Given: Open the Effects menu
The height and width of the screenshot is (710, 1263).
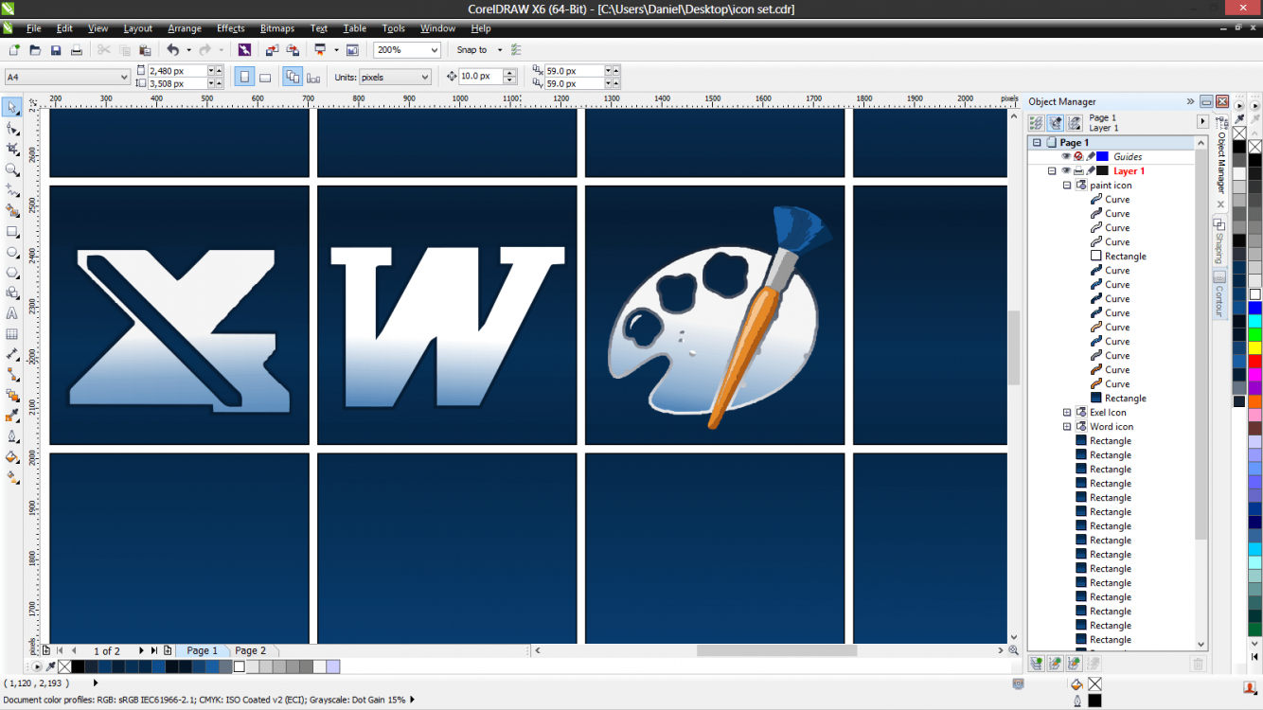Looking at the screenshot, I should pos(230,28).
